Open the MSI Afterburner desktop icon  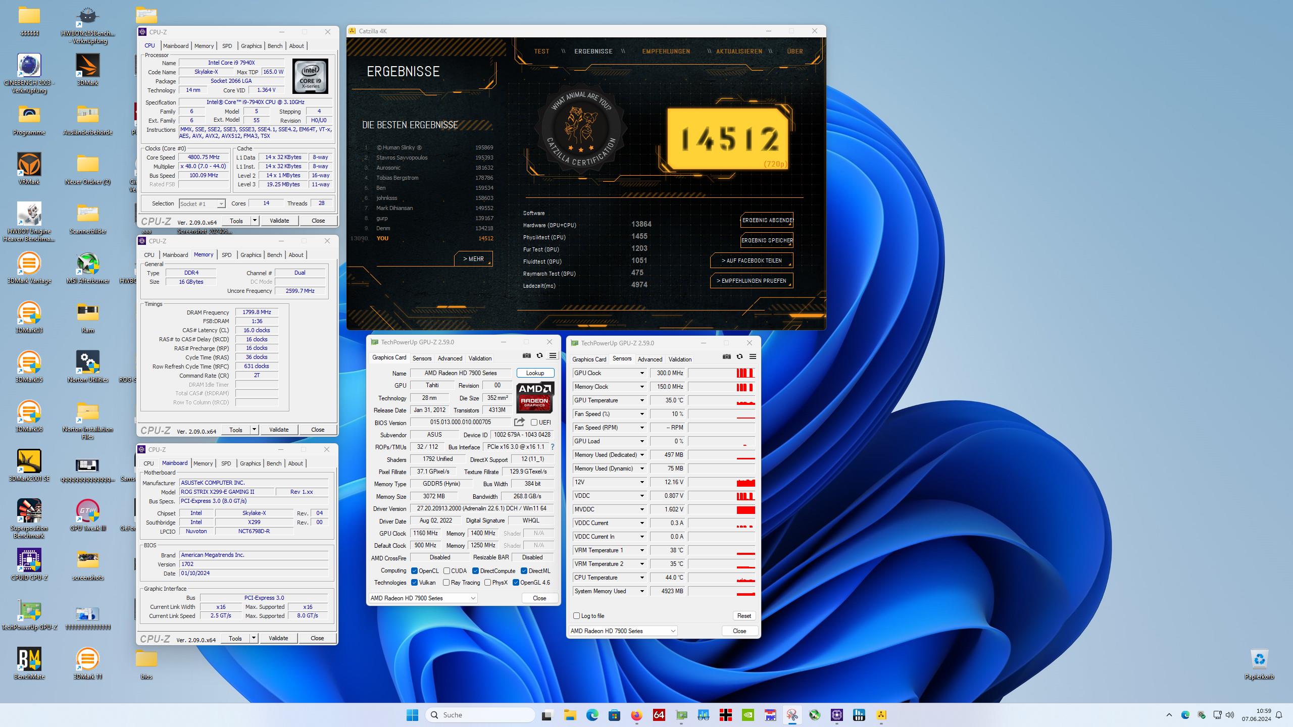[88, 268]
